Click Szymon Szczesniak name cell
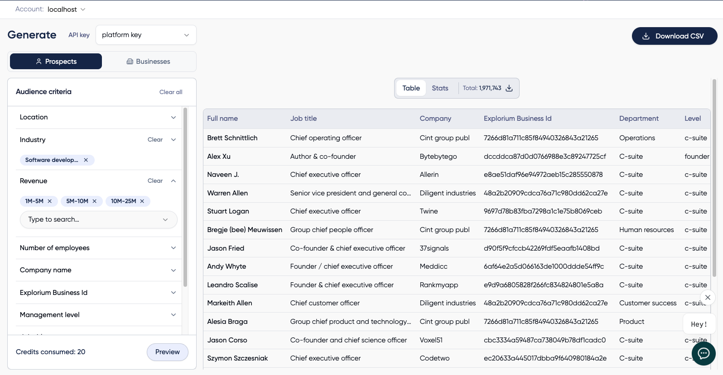723x375 pixels. click(x=237, y=358)
